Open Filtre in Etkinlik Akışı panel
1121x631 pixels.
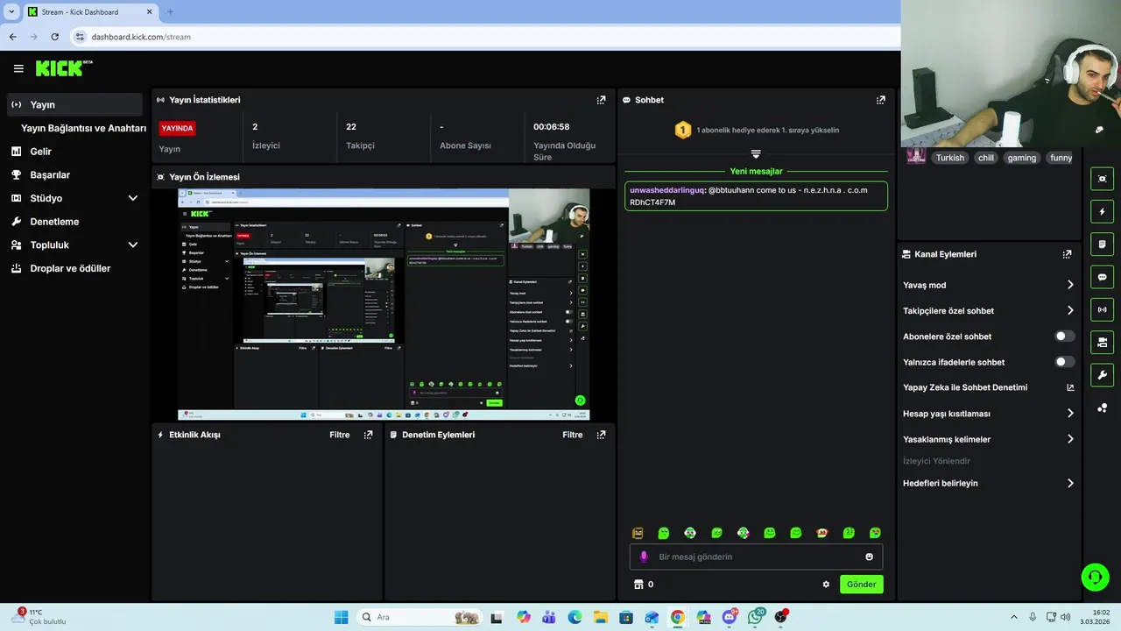coord(340,435)
